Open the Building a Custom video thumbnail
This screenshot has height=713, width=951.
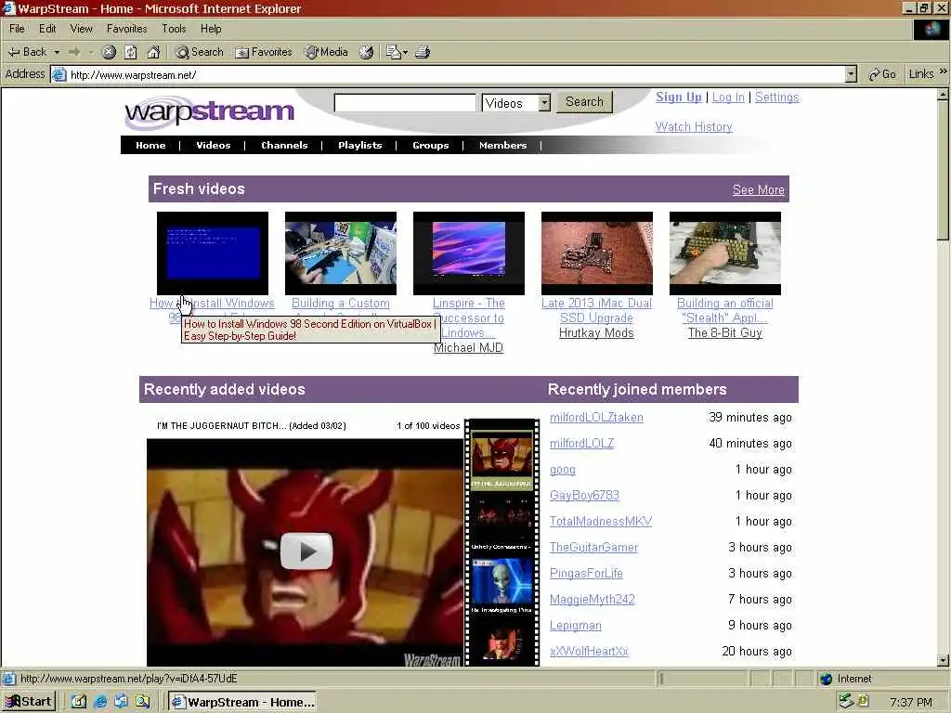click(x=340, y=253)
